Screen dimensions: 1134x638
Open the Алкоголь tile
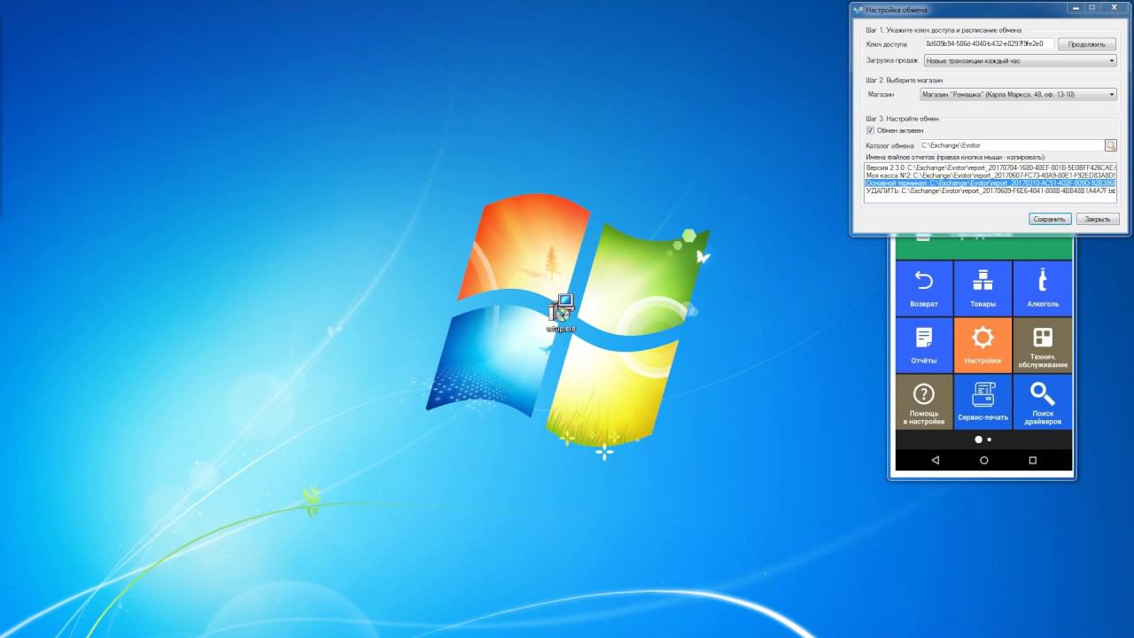(x=1043, y=288)
